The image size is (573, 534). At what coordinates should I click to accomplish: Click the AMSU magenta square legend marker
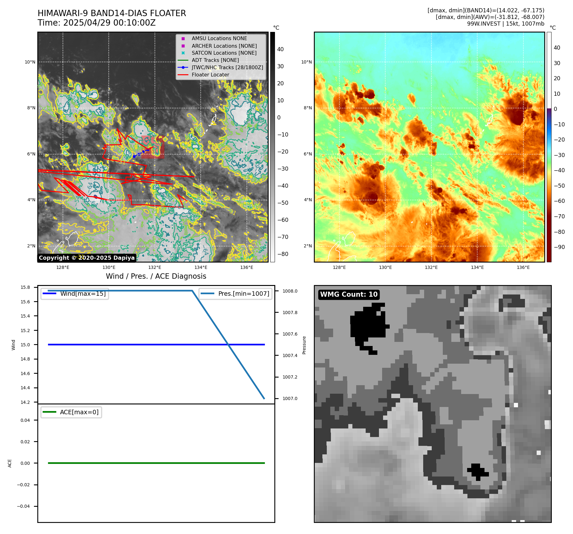[183, 39]
